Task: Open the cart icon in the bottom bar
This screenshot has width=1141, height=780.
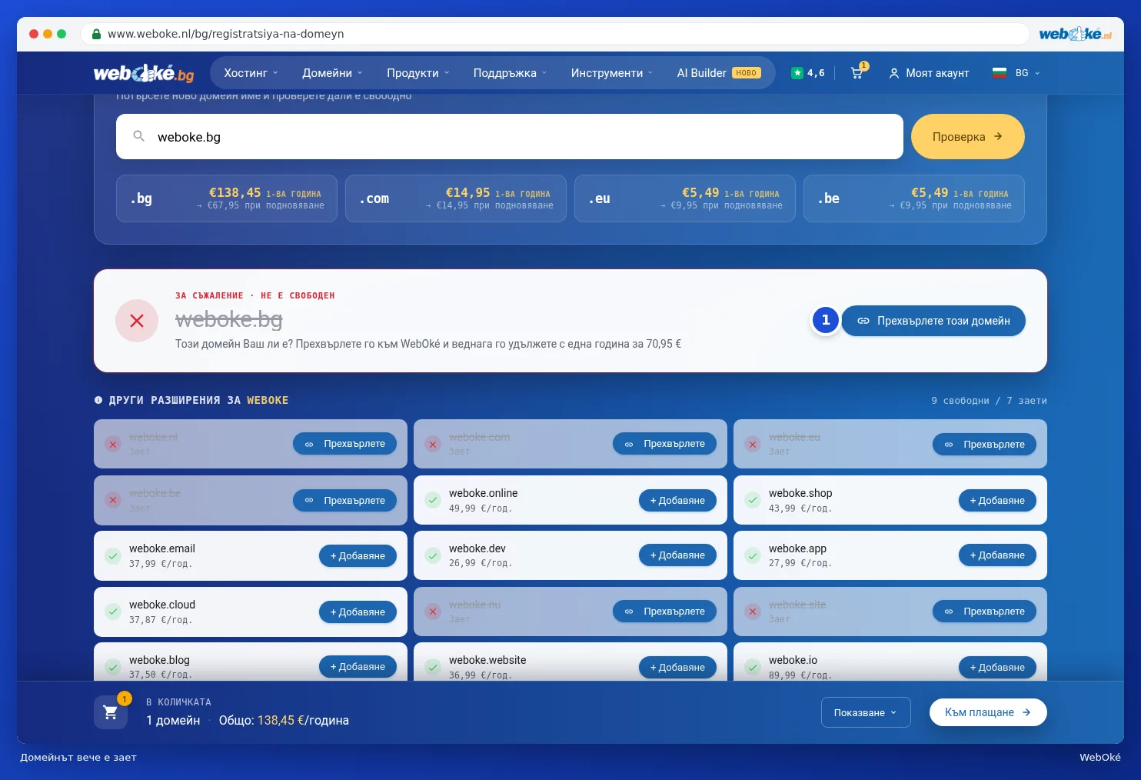Action: pos(111,712)
